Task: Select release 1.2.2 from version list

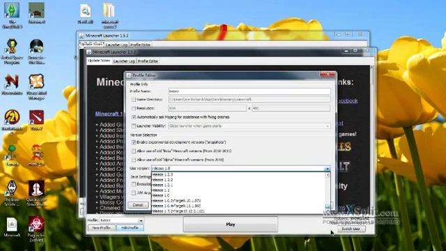Action: [238, 180]
